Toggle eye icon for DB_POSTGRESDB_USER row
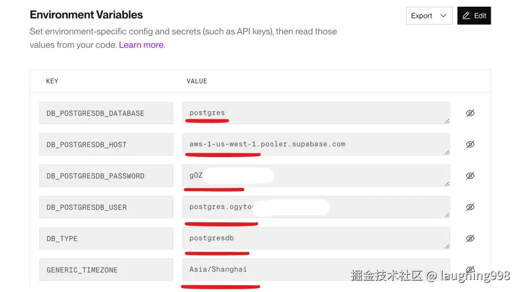Image resolution: width=519 pixels, height=292 pixels. 470,207
